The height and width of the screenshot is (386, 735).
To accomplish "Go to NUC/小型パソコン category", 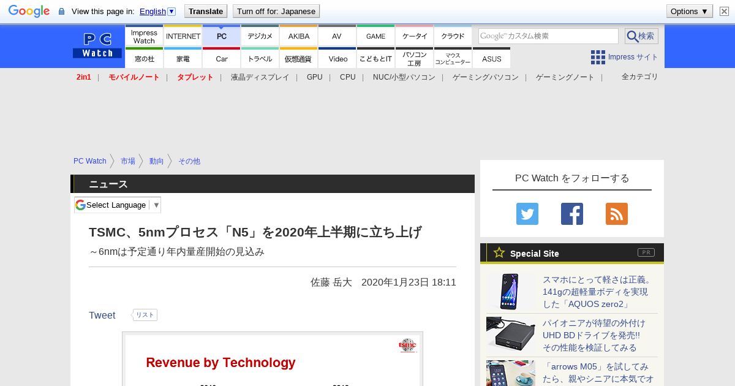I will click(x=404, y=77).
